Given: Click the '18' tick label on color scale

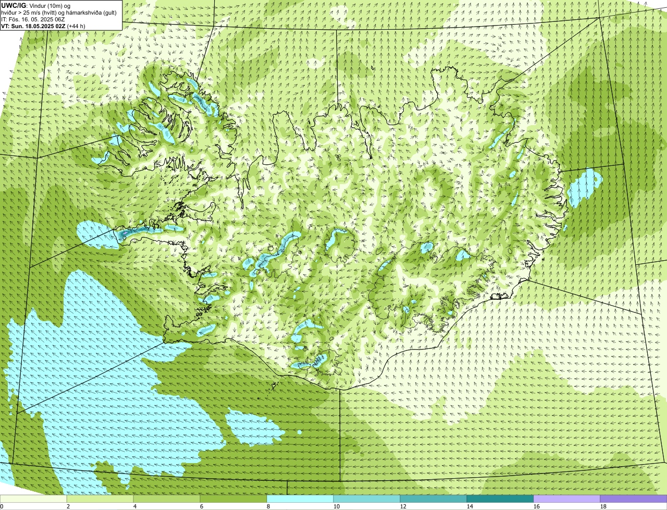Looking at the screenshot, I should click(x=603, y=506).
